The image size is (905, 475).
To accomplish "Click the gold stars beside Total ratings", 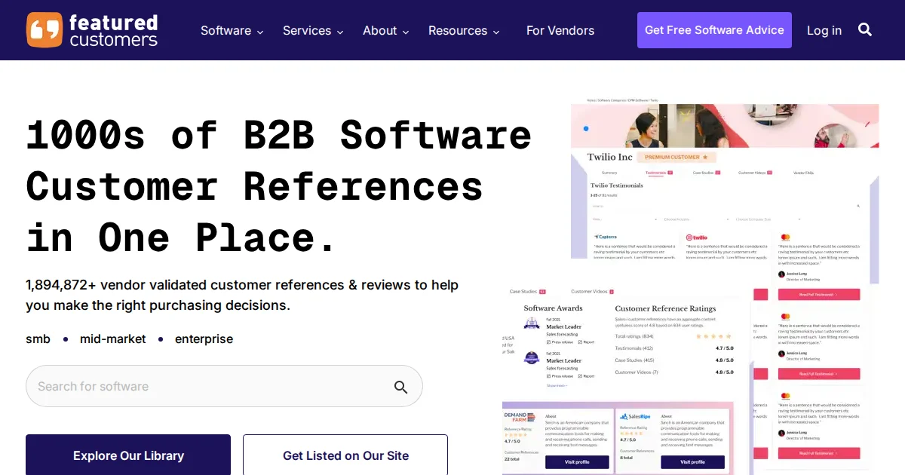I will tap(713, 336).
